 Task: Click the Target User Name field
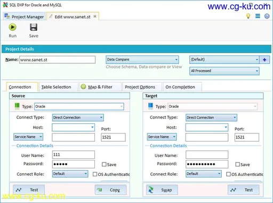207,155
